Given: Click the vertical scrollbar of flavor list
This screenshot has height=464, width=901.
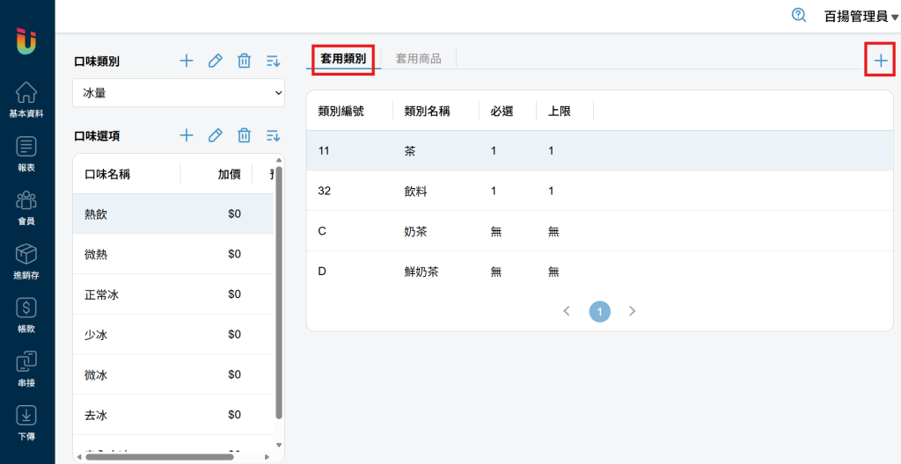Looking at the screenshot, I should click(279, 290).
